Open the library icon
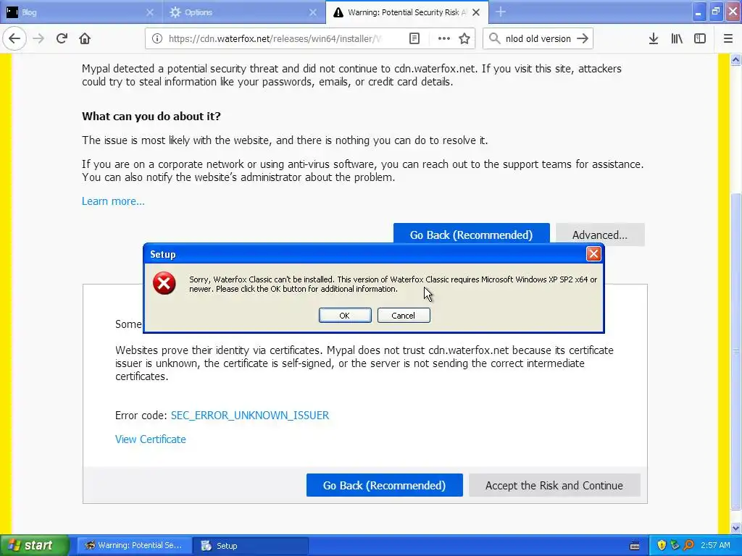 point(677,39)
